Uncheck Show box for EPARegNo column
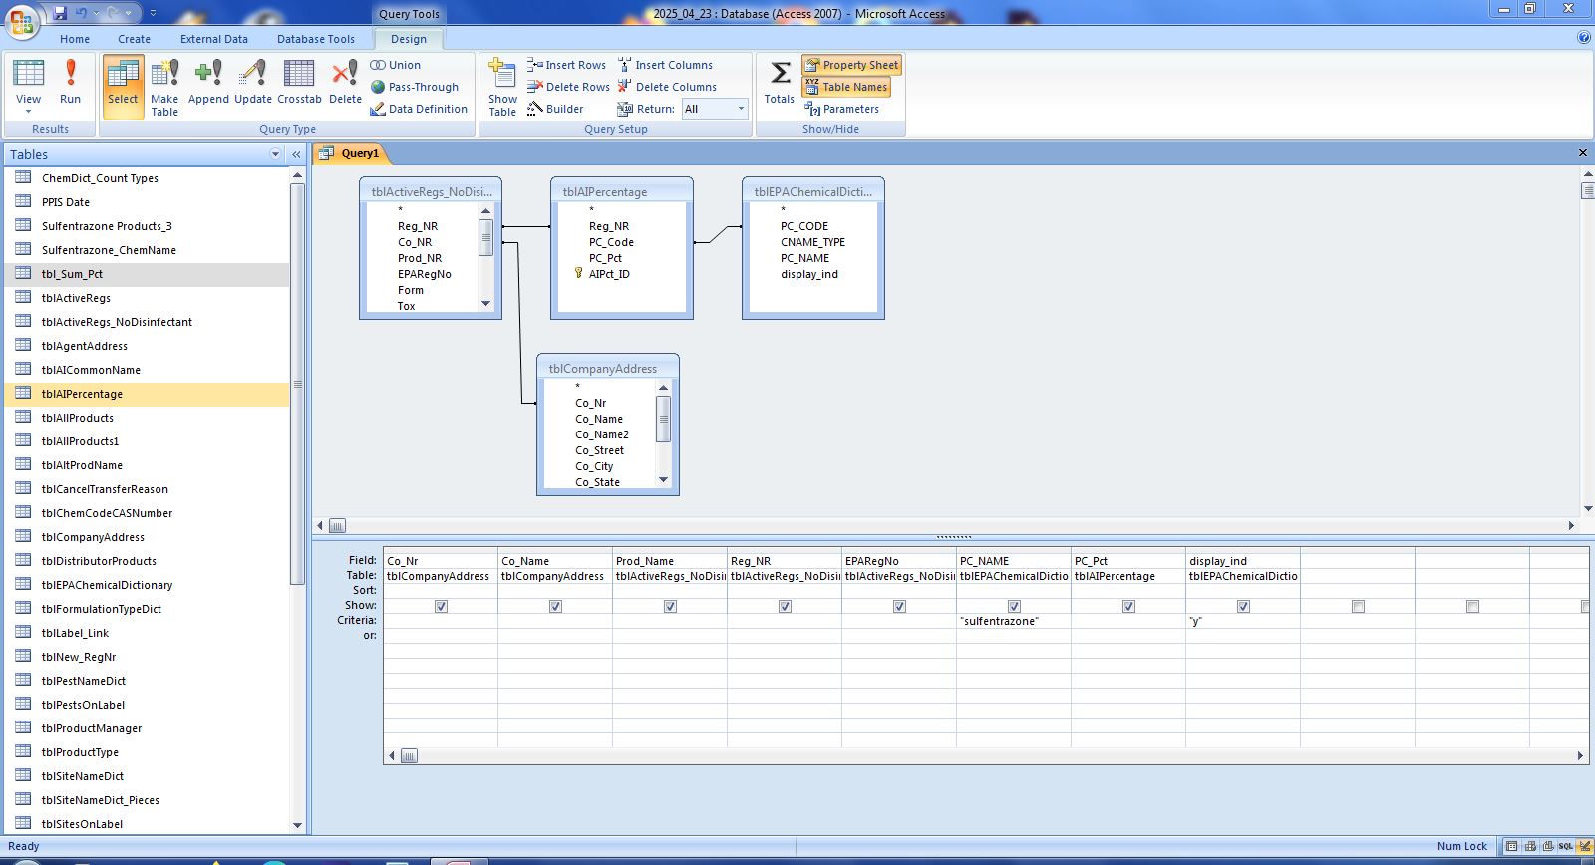Screen dimensions: 1595x865 (899, 606)
